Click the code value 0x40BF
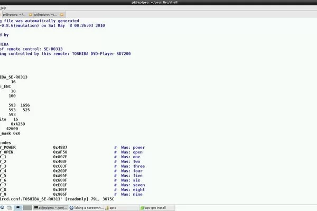 60,161
